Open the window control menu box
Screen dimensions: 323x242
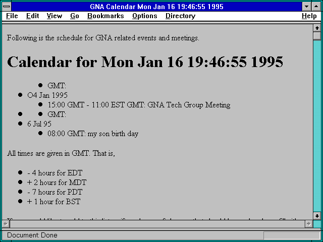[x=7, y=7]
